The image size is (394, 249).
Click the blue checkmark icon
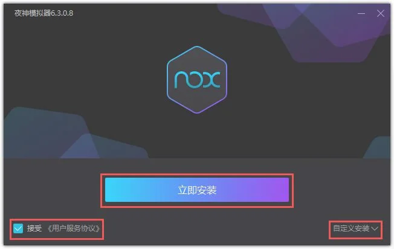pos(18,228)
